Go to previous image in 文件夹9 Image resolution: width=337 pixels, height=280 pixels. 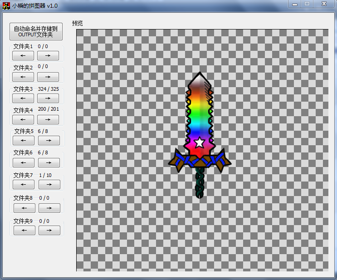pos(24,231)
